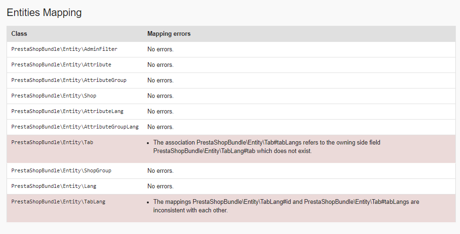Click the PrestaShopBundle\Entity\Tab class name

52,142
